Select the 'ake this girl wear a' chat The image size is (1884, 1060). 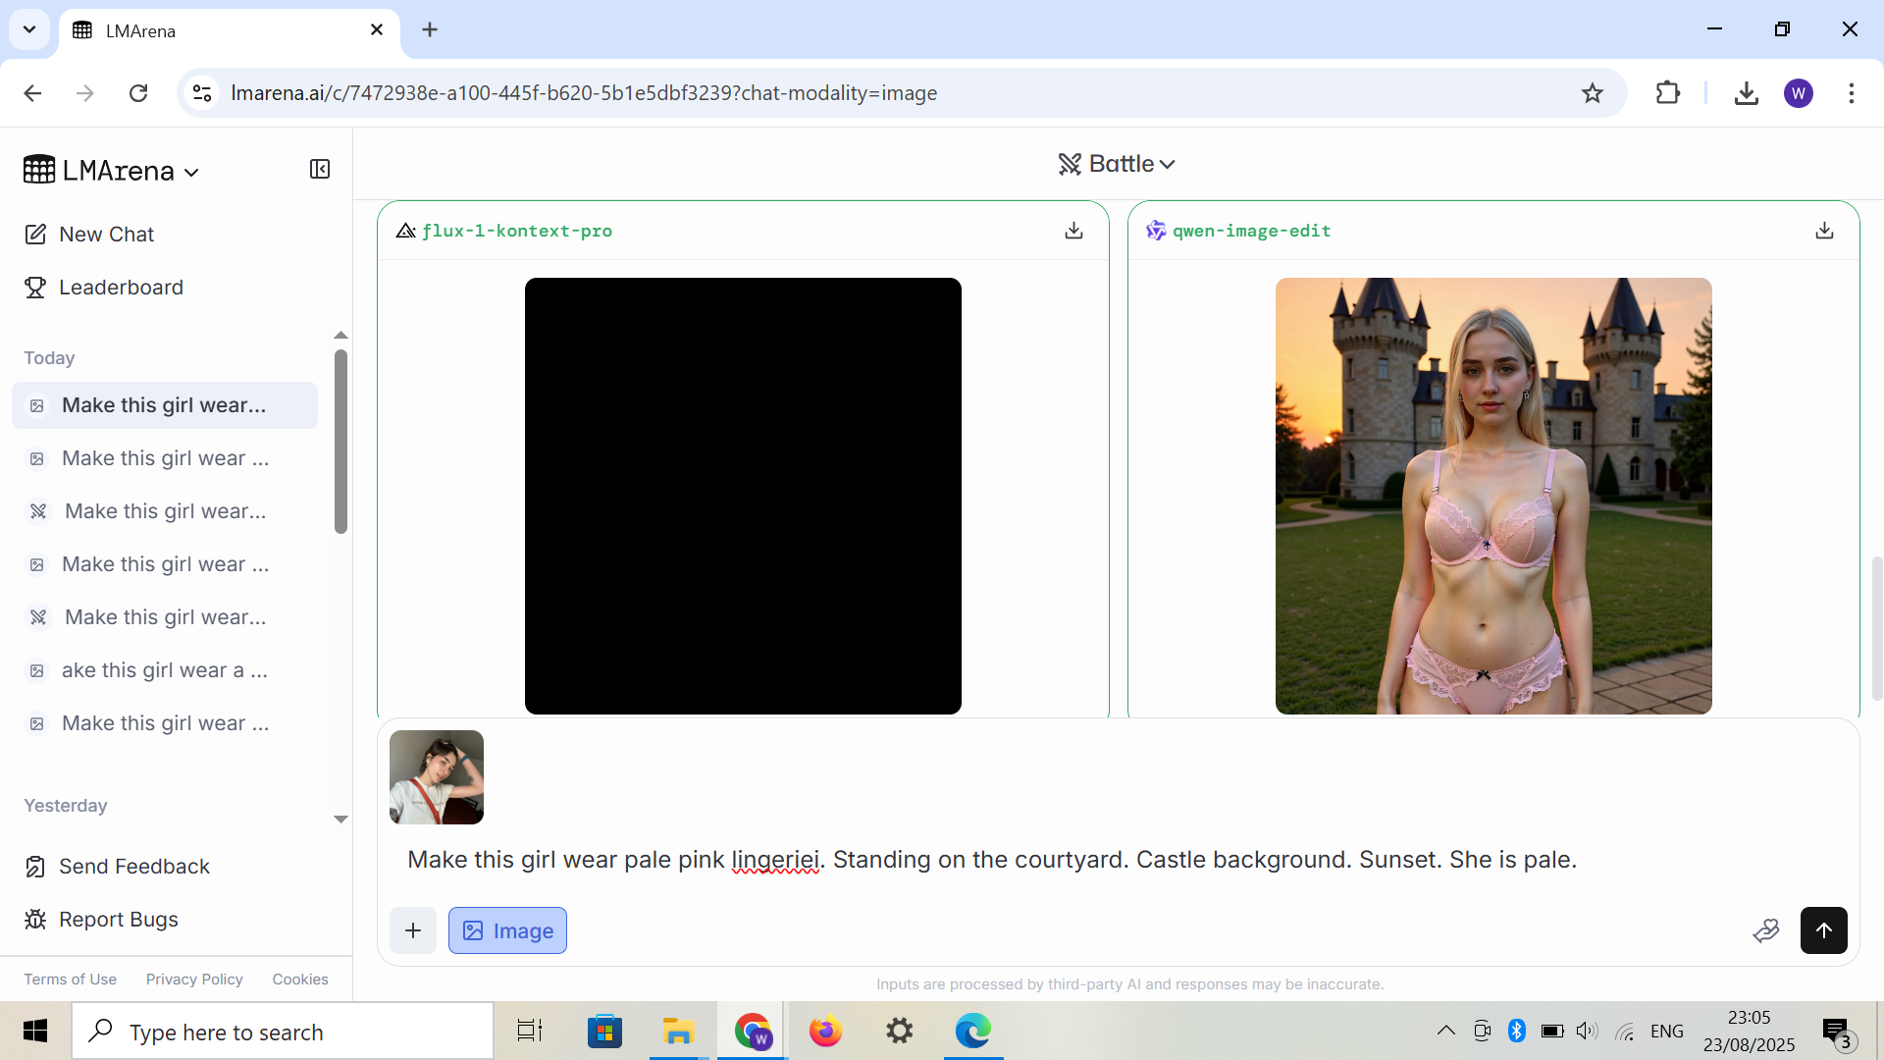[x=164, y=670]
